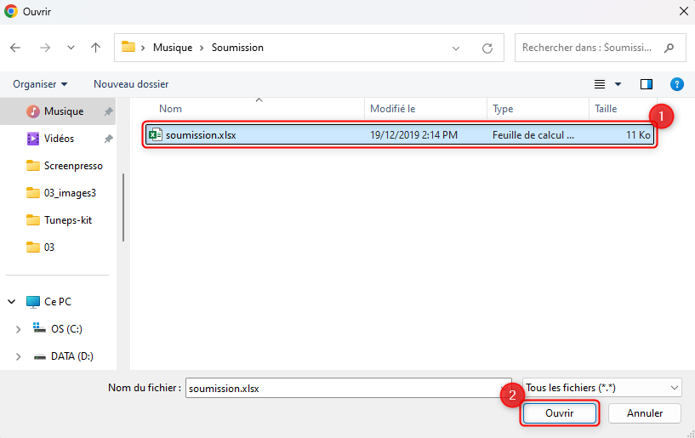Image resolution: width=695 pixels, height=438 pixels.
Task: Expand the DATA (D:) drive node
Action: click(x=19, y=356)
